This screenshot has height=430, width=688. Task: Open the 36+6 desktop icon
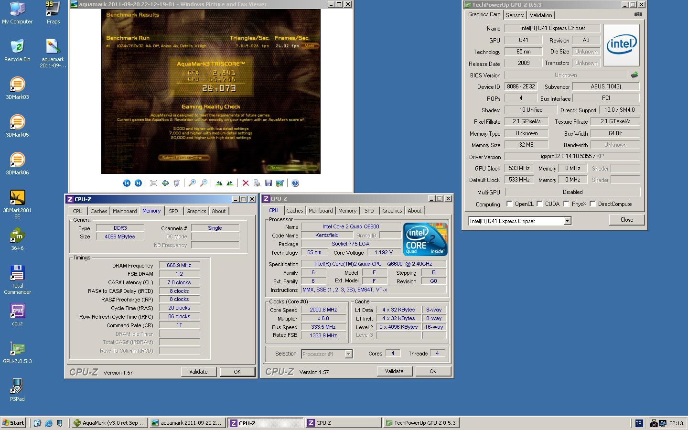pos(17,239)
